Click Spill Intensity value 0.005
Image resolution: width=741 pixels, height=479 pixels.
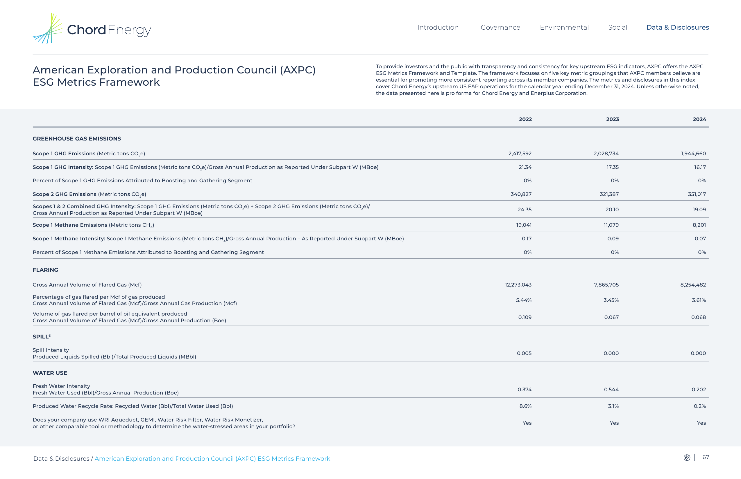[524, 353]
